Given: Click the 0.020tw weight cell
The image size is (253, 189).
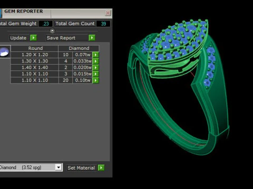Looking at the screenshot, I should click(83, 68).
